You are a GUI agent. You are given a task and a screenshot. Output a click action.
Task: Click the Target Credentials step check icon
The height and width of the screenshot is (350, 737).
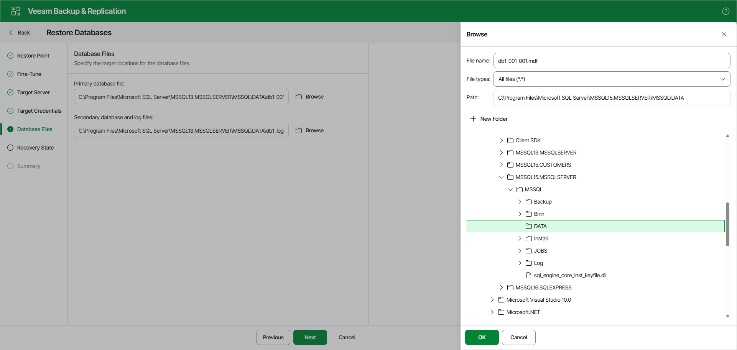tap(10, 111)
